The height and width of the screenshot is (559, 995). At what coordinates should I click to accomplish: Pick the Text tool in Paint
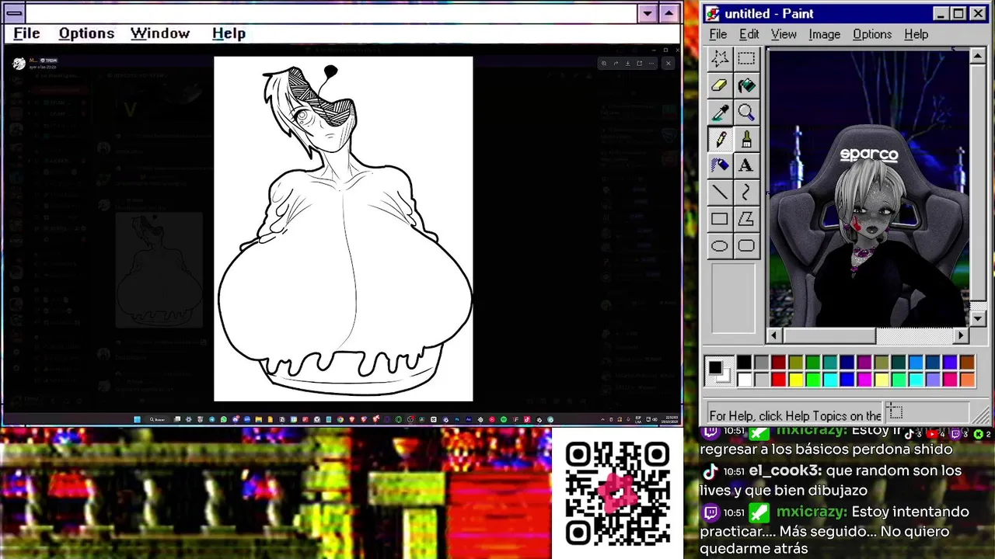[746, 165]
